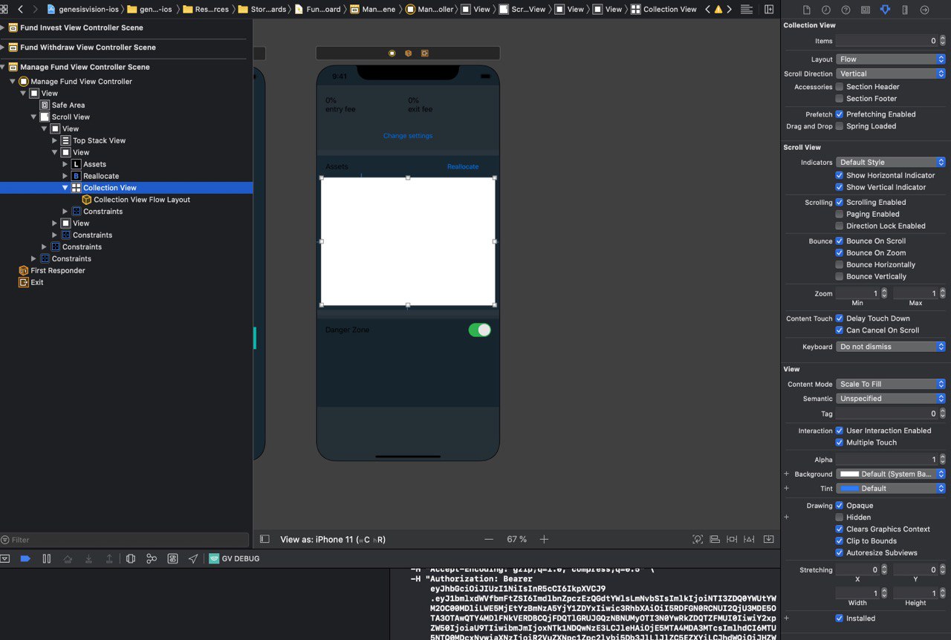Toggle the Danger Zone switch
951x640 pixels.
pyautogui.click(x=479, y=330)
